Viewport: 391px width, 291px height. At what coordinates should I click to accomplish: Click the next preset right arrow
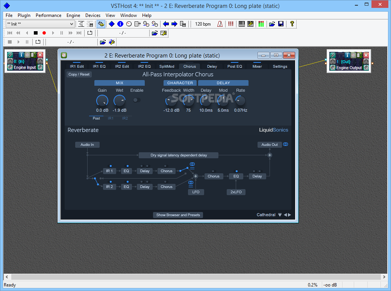pyautogui.click(x=289, y=215)
